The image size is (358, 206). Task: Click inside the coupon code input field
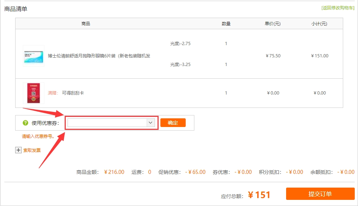coord(107,123)
